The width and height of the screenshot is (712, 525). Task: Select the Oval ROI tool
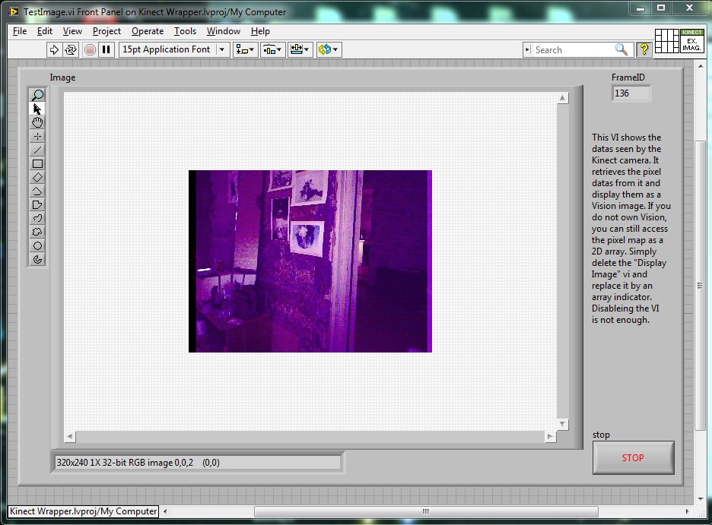[37, 245]
